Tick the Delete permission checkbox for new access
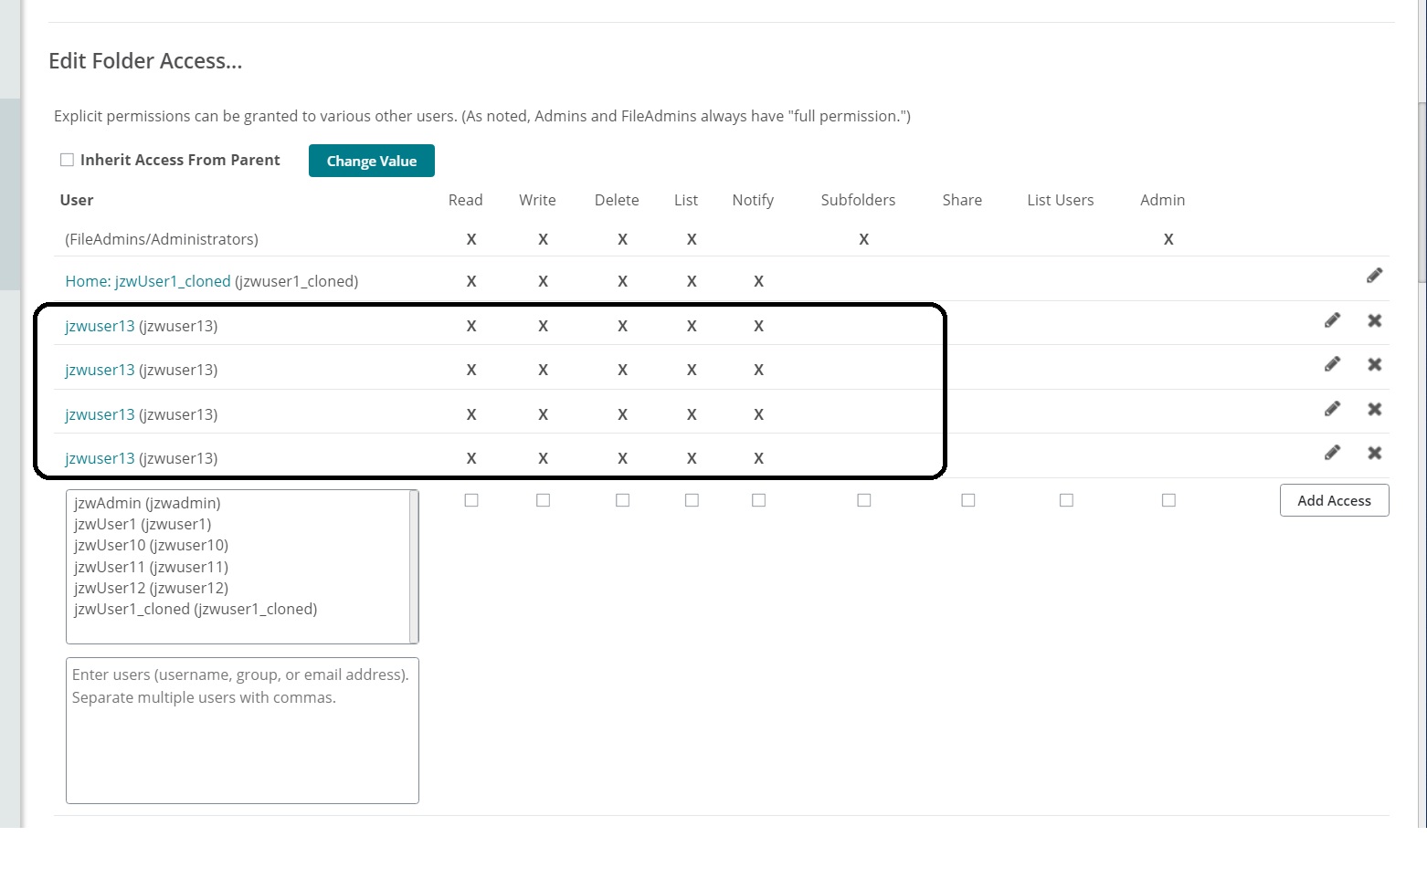The width and height of the screenshot is (1427, 889). 622,500
